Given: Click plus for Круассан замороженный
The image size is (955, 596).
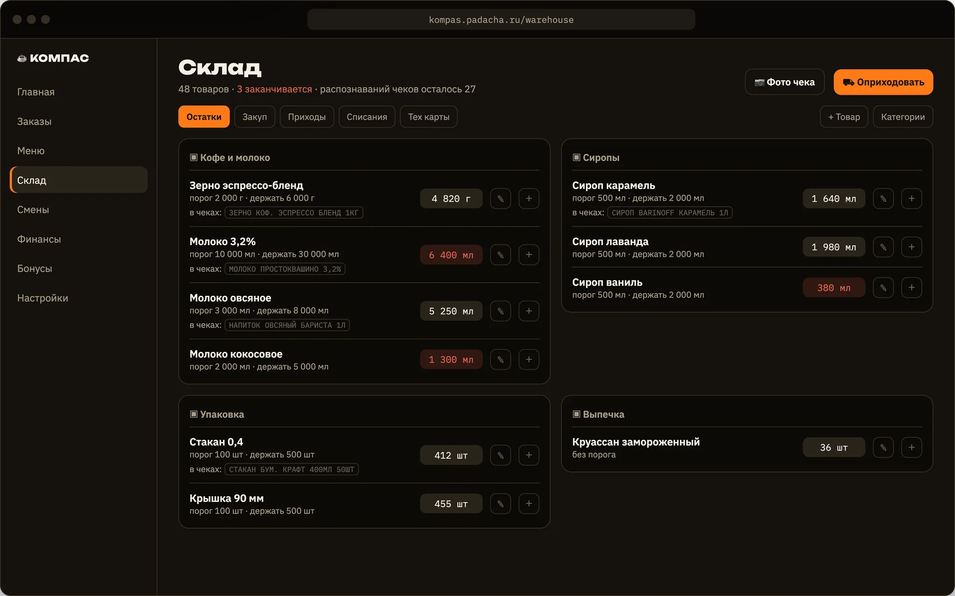Looking at the screenshot, I should point(912,448).
